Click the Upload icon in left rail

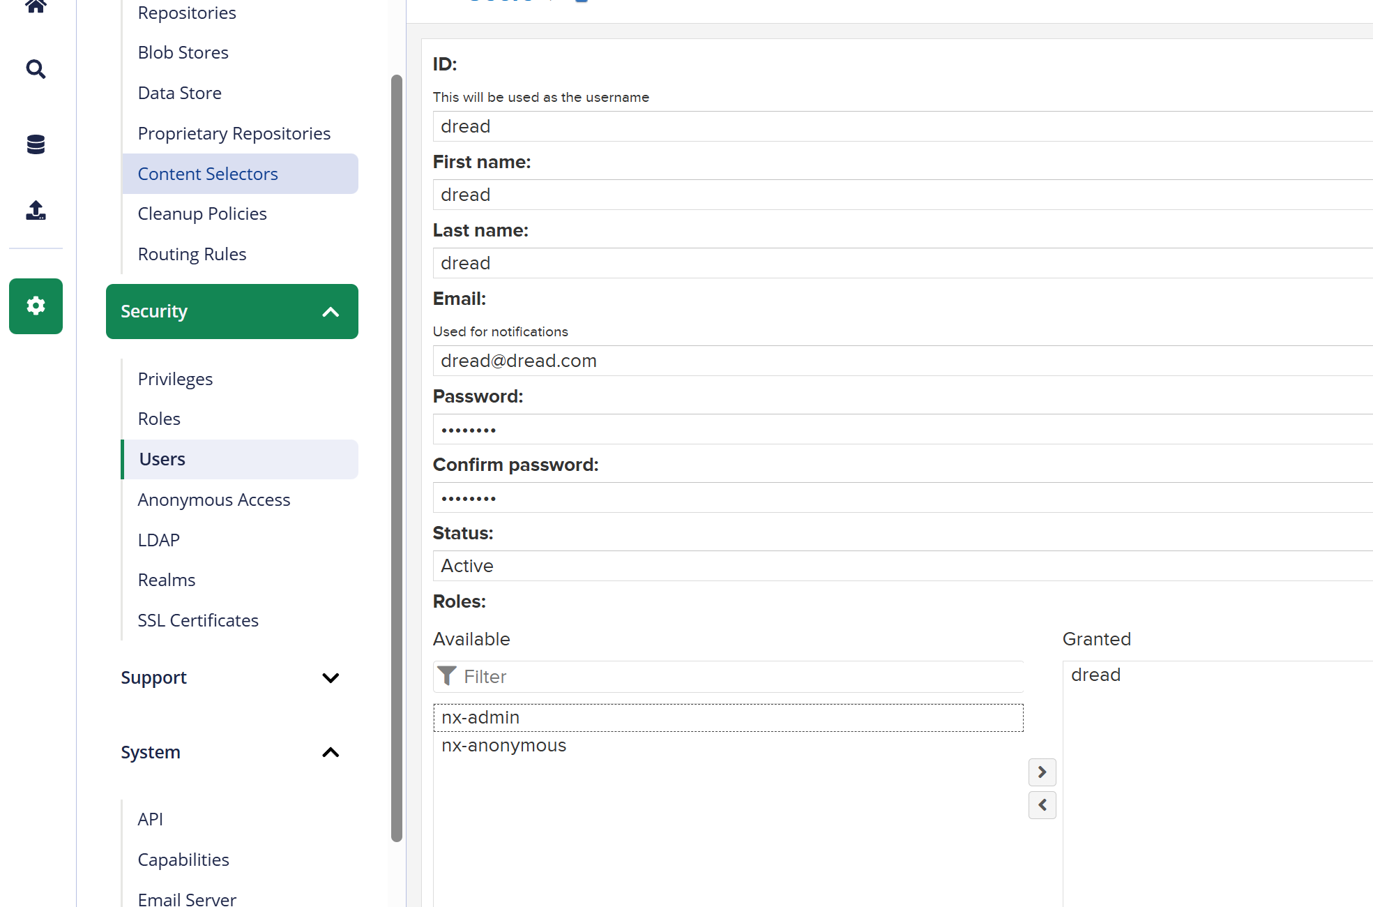[x=36, y=210]
